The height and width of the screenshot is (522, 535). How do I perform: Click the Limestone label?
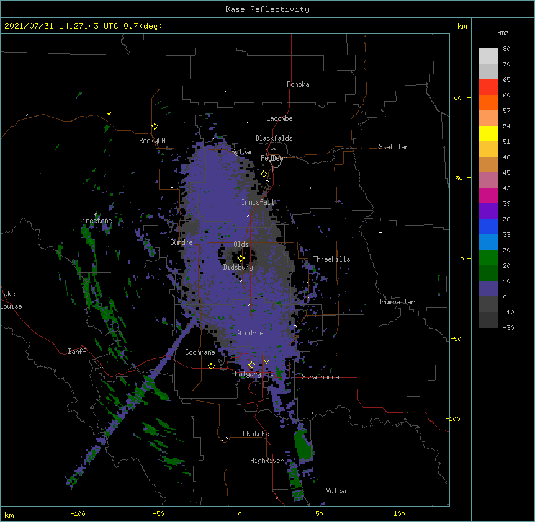coord(95,221)
